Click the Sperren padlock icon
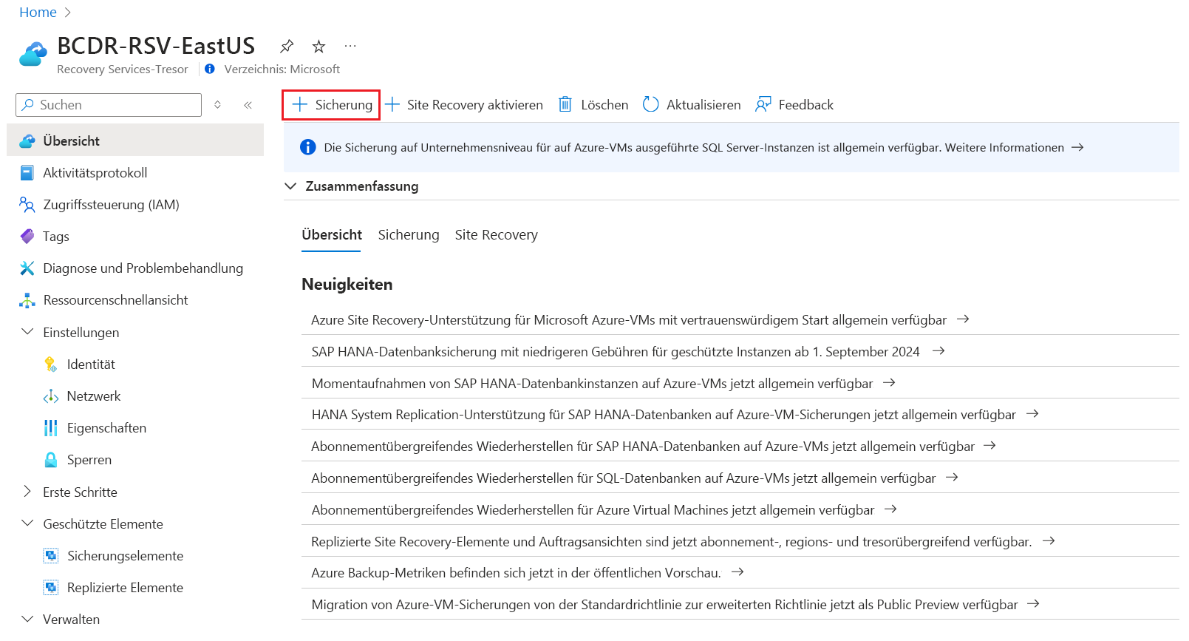 click(50, 460)
